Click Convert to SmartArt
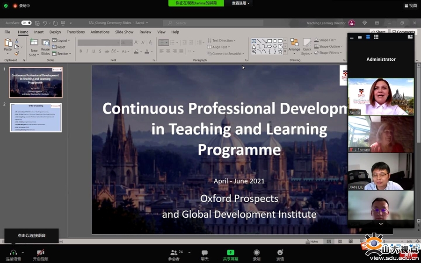The width and height of the screenshot is (421, 263). pyautogui.click(x=226, y=54)
